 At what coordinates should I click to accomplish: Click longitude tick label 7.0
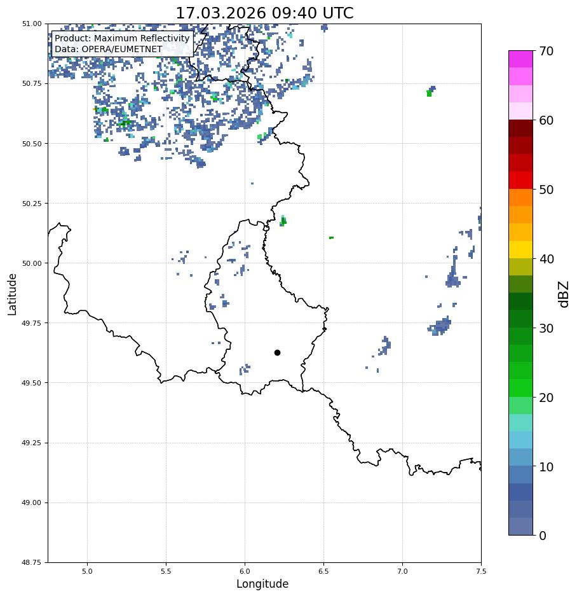tap(403, 571)
